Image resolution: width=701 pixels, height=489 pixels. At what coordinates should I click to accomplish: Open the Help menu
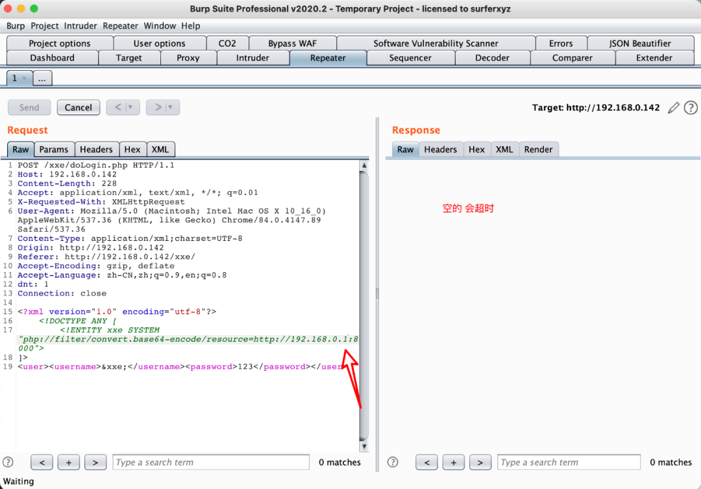click(190, 26)
